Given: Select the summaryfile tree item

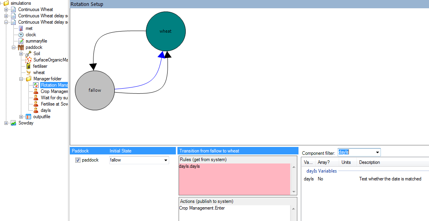Looking at the screenshot, I should click(36, 41).
